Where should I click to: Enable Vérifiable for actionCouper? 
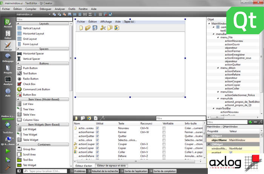pyautogui.click(x=164, y=144)
